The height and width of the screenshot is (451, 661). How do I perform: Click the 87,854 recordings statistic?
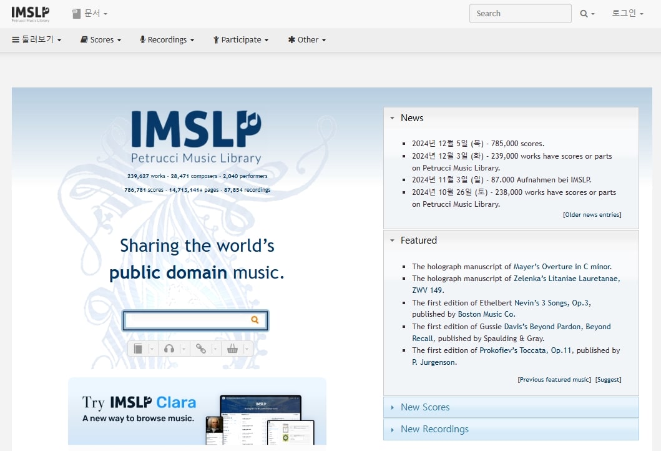247,190
